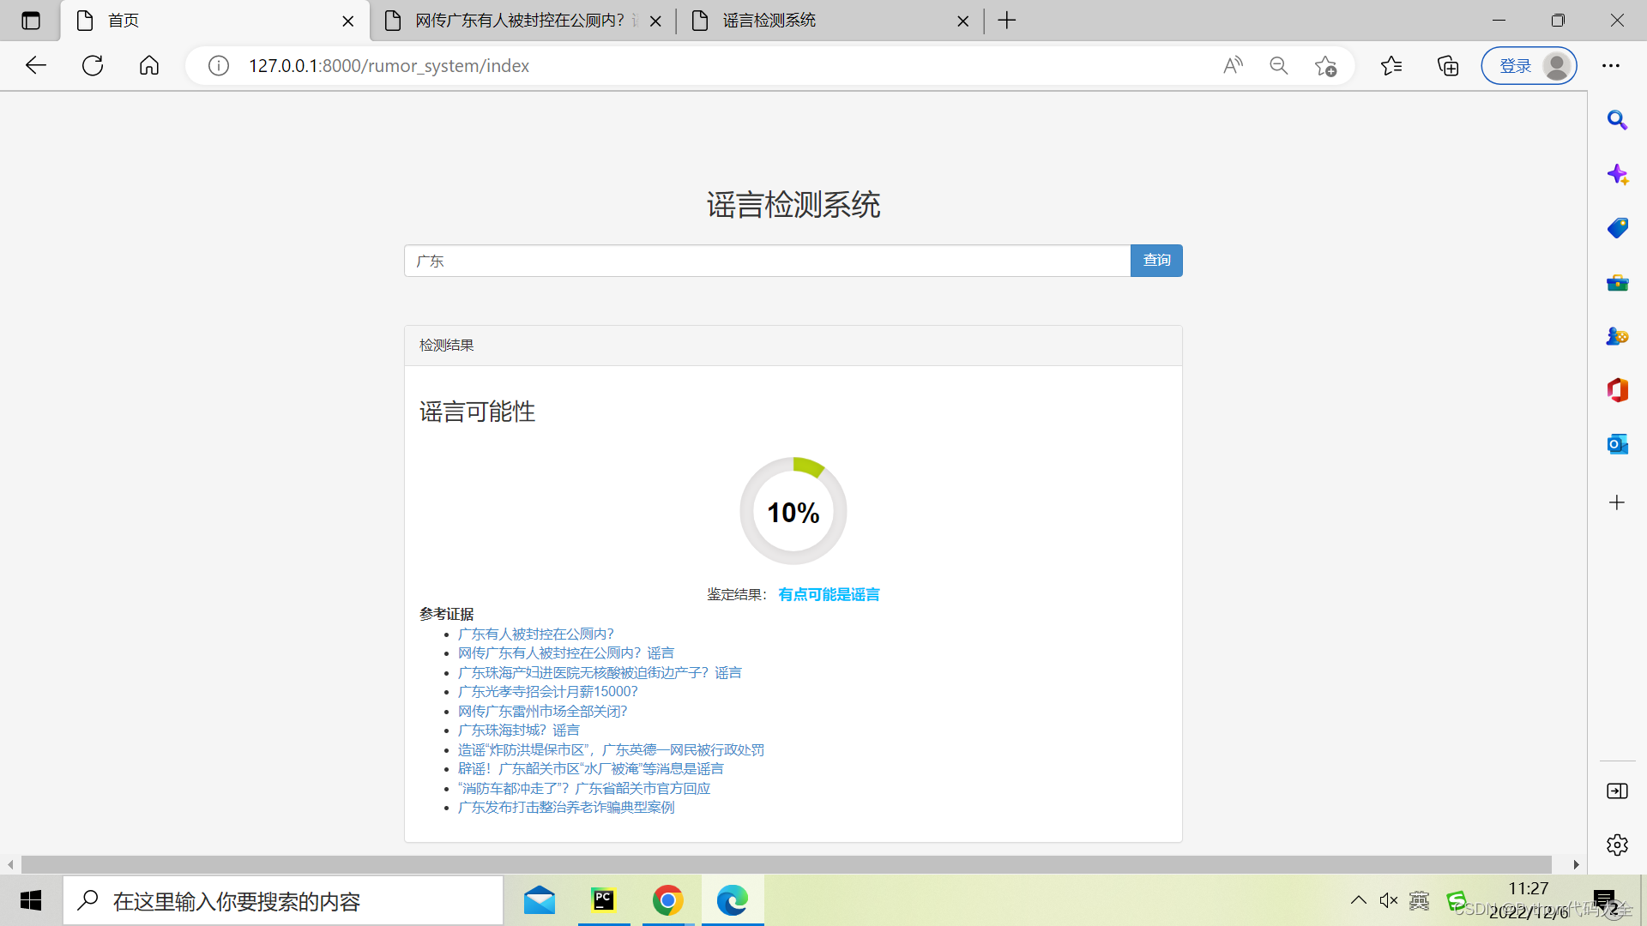Open the Tools sidebar panel
1647x926 pixels.
point(1617,282)
